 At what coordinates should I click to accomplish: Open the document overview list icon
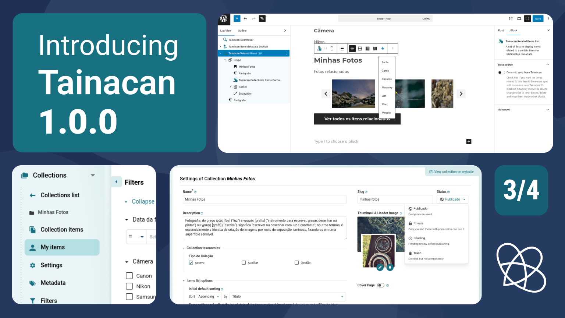(x=262, y=18)
